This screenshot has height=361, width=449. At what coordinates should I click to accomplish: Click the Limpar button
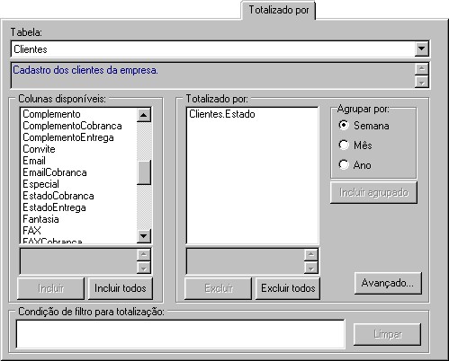coord(388,334)
